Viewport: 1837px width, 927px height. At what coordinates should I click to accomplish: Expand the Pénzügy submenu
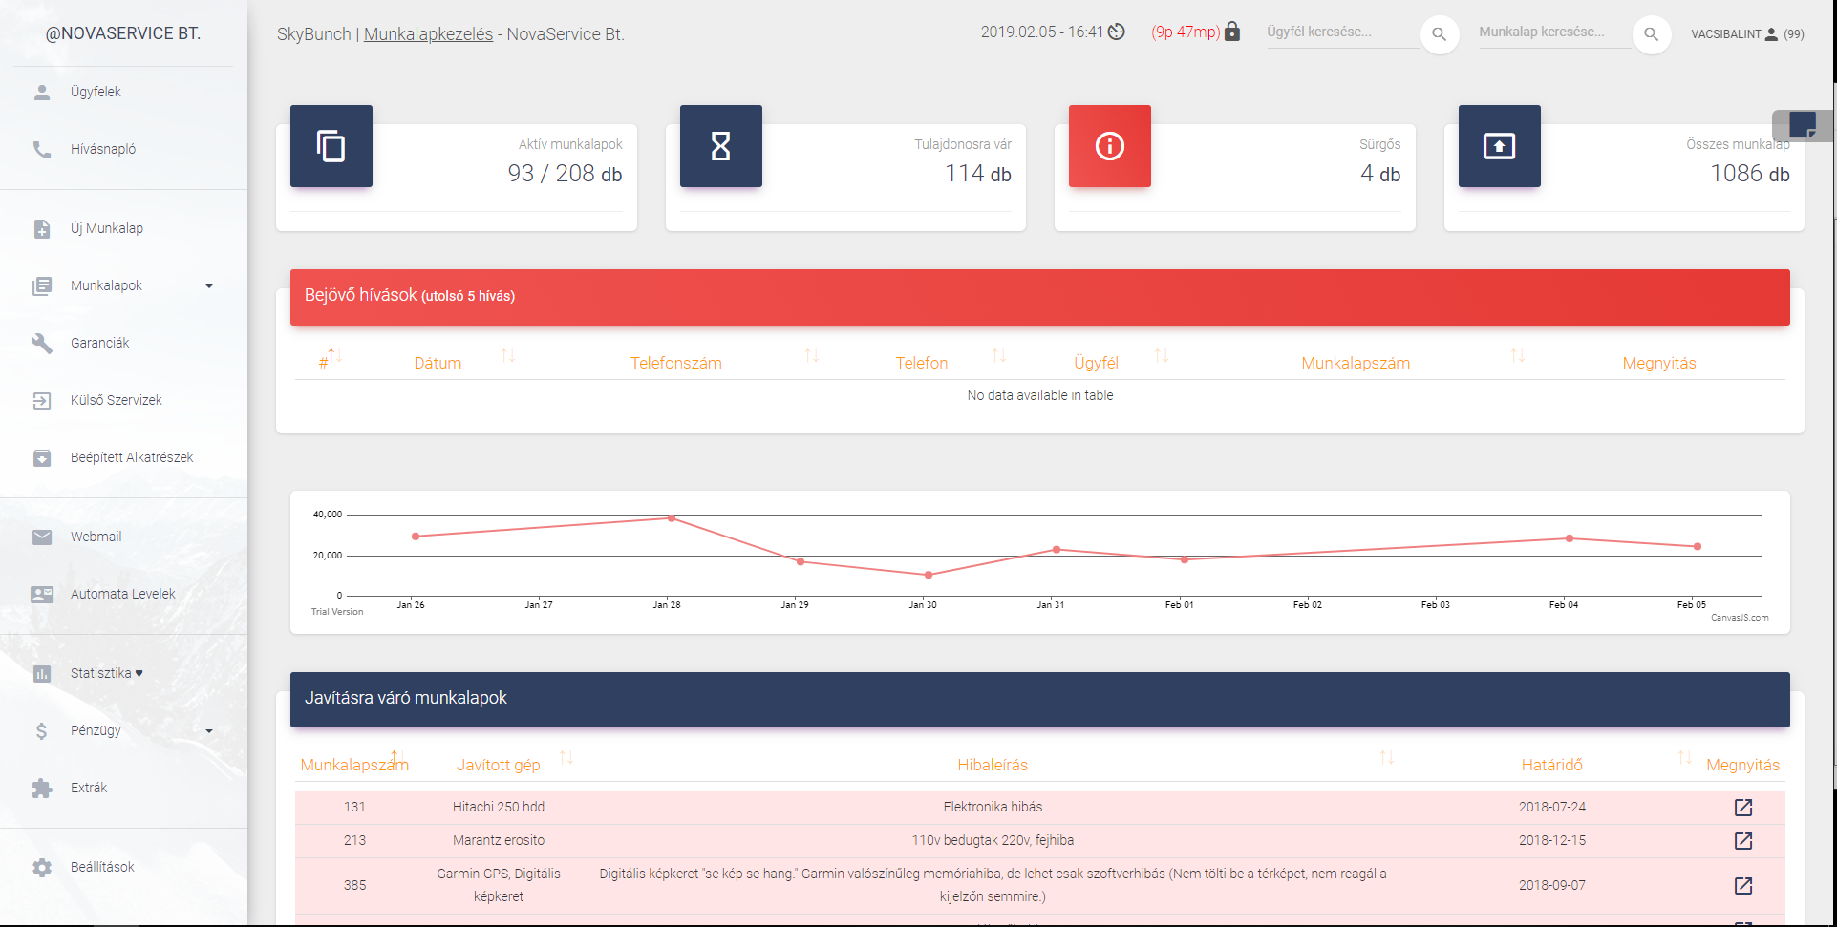(x=209, y=730)
